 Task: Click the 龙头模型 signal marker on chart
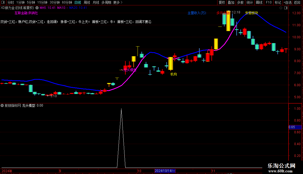coord(130,70)
